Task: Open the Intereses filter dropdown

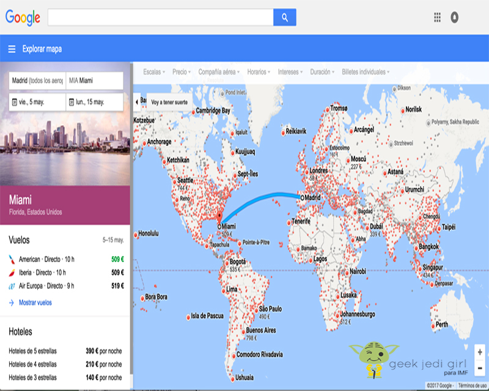Action: 290,72
